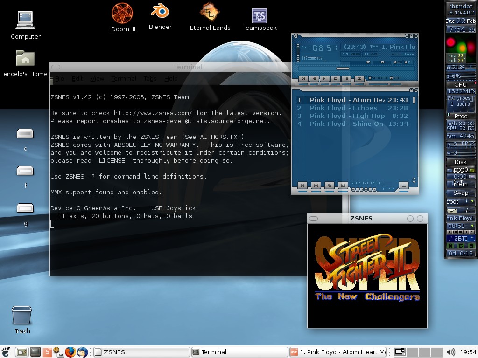
Task: Launch the terminal from the panel launcher
Action: (x=35, y=352)
